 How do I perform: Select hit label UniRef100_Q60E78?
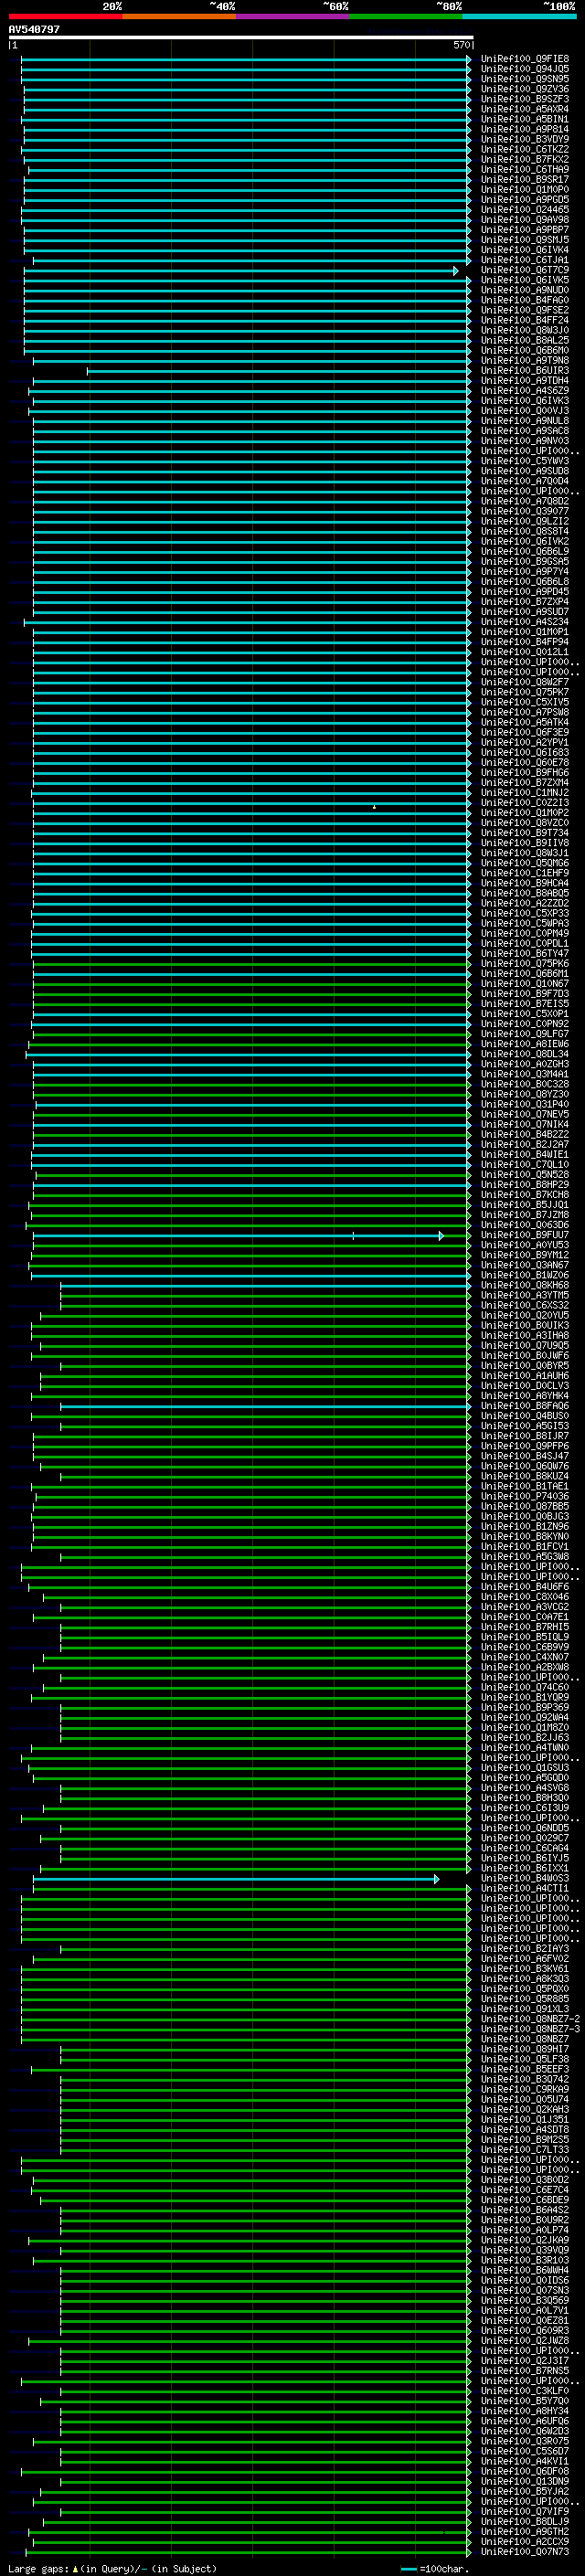pyautogui.click(x=525, y=762)
